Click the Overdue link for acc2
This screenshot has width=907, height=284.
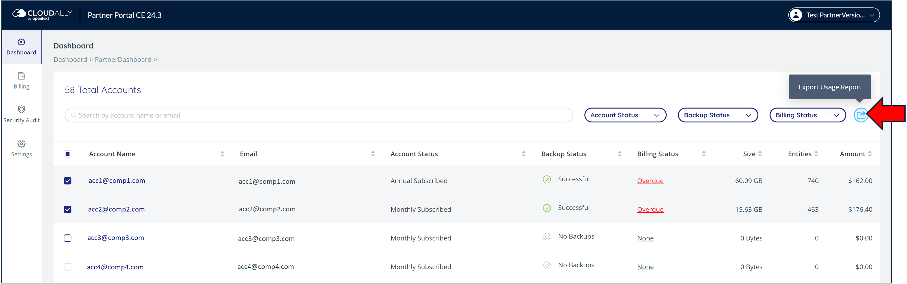click(650, 210)
